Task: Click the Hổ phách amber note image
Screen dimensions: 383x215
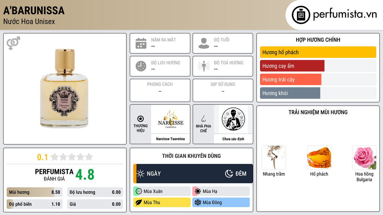Action: [319, 158]
